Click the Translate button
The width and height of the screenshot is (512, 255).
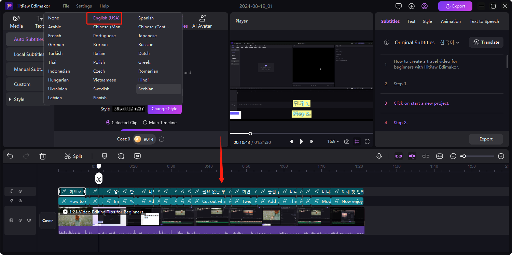[x=486, y=42]
